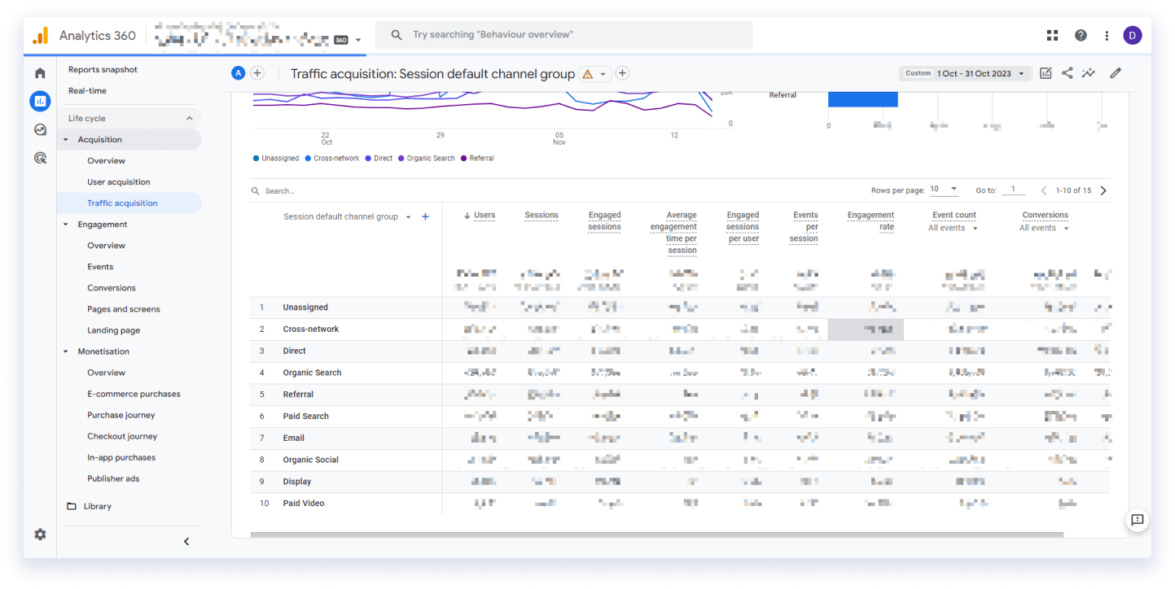The height and width of the screenshot is (589, 1175).
Task: Open the Rows per page dropdown
Action: pos(944,190)
